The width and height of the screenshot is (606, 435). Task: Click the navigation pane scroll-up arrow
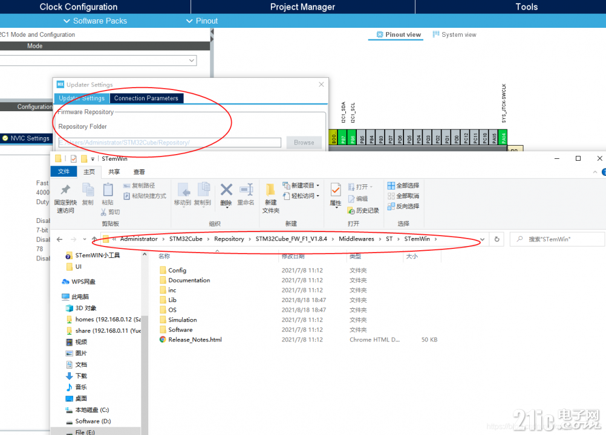pyautogui.click(x=144, y=255)
